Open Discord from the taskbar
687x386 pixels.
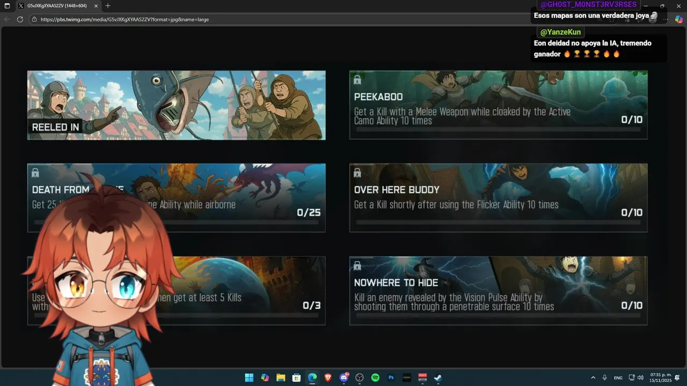(344, 377)
